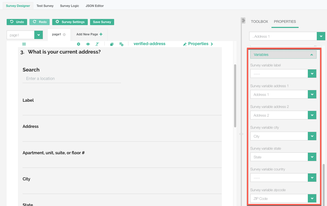Viewport: 327px width, 206px height.
Task: Toggle question visibility eye icon
Action: 88,44
